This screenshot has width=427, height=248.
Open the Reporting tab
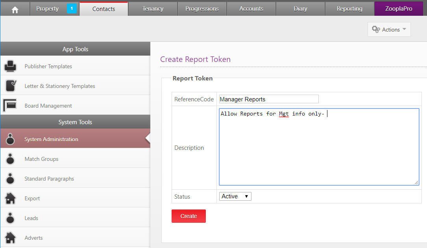(x=349, y=9)
